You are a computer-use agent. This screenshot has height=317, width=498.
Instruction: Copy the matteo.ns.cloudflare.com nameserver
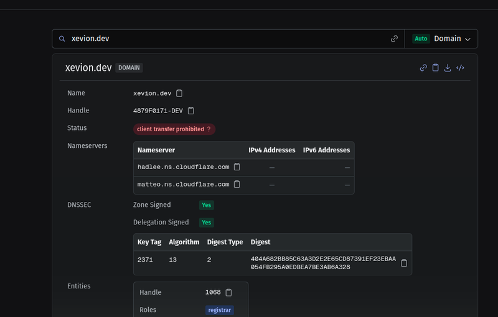tap(237, 185)
